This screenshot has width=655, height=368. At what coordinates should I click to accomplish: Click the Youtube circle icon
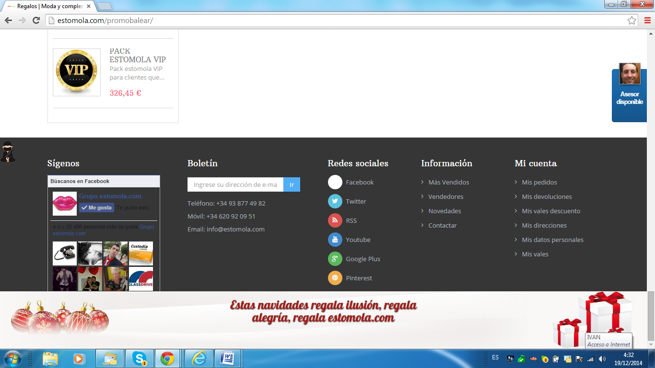pyautogui.click(x=335, y=240)
